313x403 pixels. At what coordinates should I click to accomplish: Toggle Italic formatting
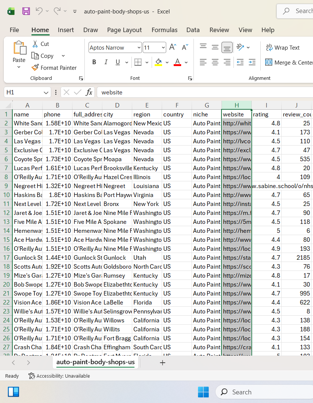(x=106, y=62)
